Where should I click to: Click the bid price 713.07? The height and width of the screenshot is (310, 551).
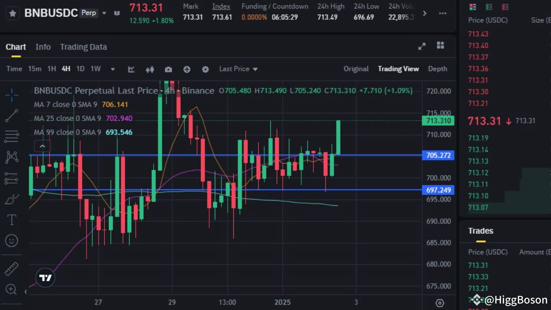478,208
